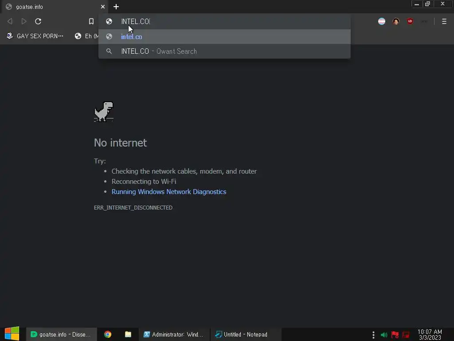Viewport: 454px width, 341px height.
Task: Select the goatse.info tab
Action: (x=54, y=7)
